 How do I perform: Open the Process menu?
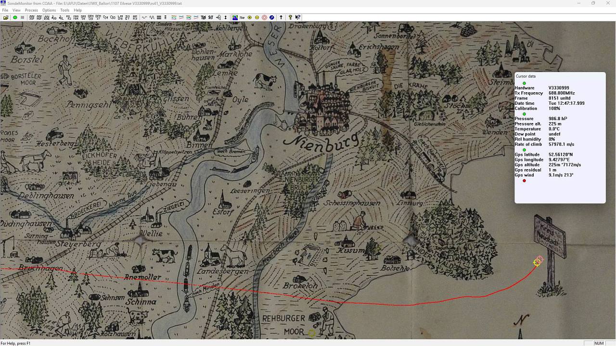[x=31, y=10]
